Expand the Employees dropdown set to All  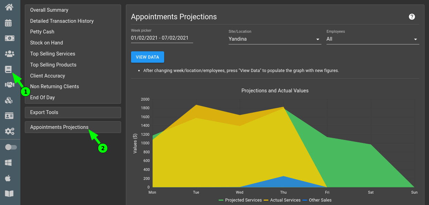(x=372, y=39)
